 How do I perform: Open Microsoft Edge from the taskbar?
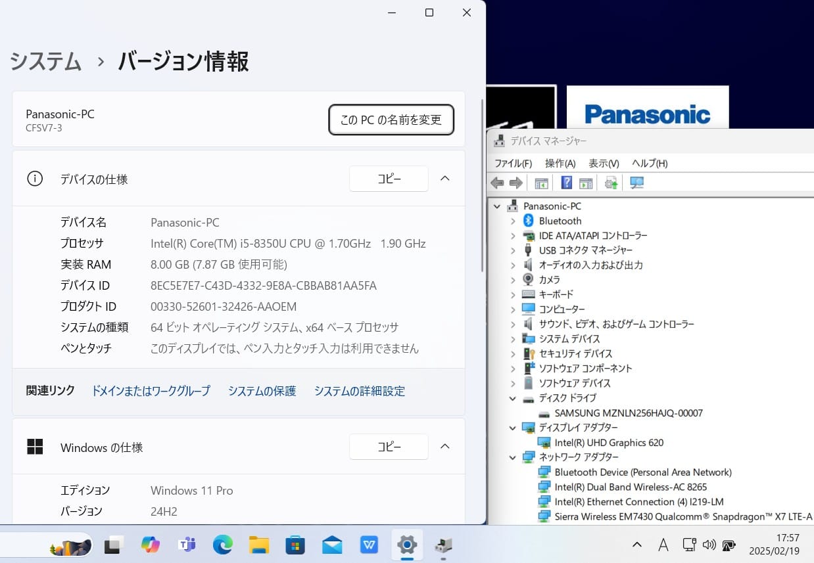tap(223, 545)
